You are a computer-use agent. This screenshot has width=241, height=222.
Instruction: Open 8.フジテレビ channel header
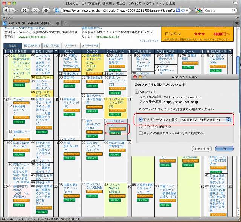[x=115, y=51]
